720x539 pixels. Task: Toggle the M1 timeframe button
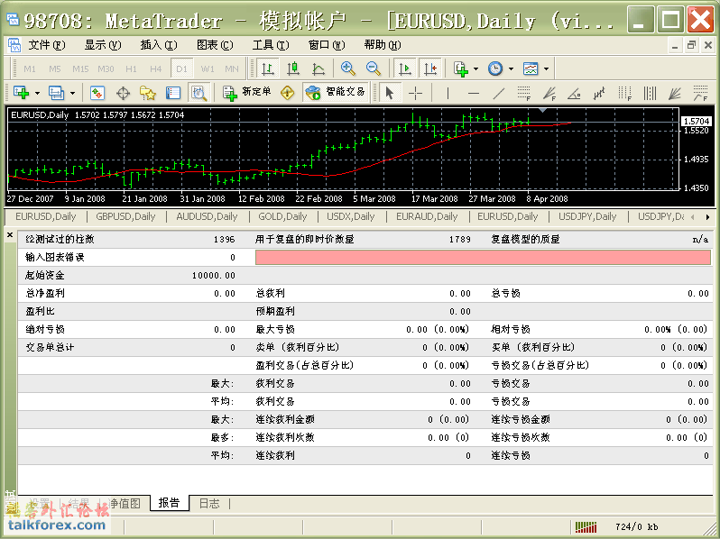coord(30,69)
